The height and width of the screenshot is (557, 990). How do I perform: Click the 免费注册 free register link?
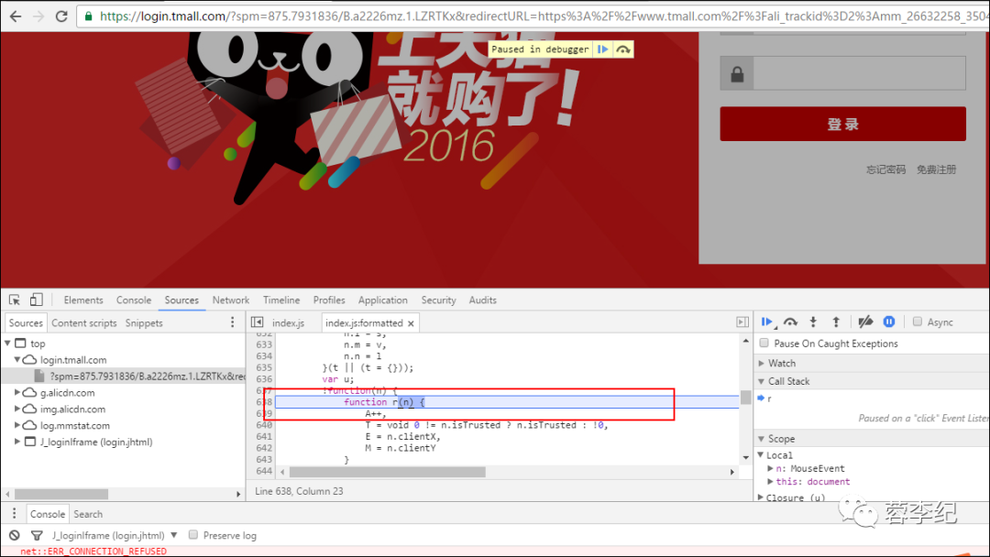tap(936, 169)
